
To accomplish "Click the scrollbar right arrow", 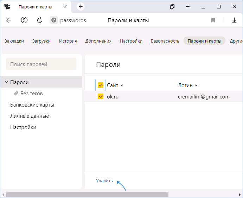I will (x=240, y=194).
